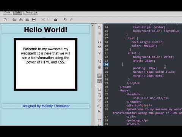Click the Save All icon
The image size is (182, 137).
tap(27, 20)
